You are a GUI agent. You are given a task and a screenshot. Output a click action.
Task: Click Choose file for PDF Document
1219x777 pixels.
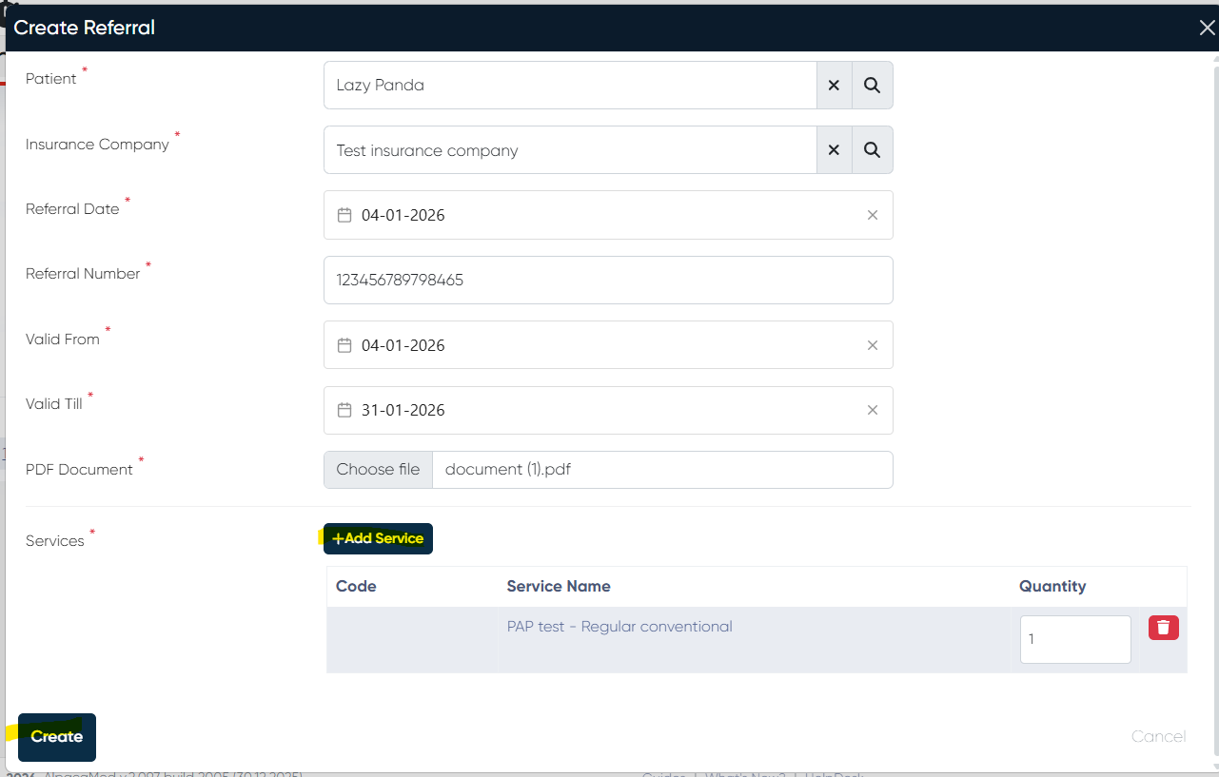378,470
